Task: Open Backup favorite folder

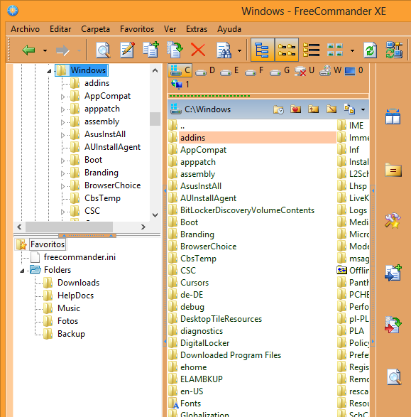Action: (71, 334)
